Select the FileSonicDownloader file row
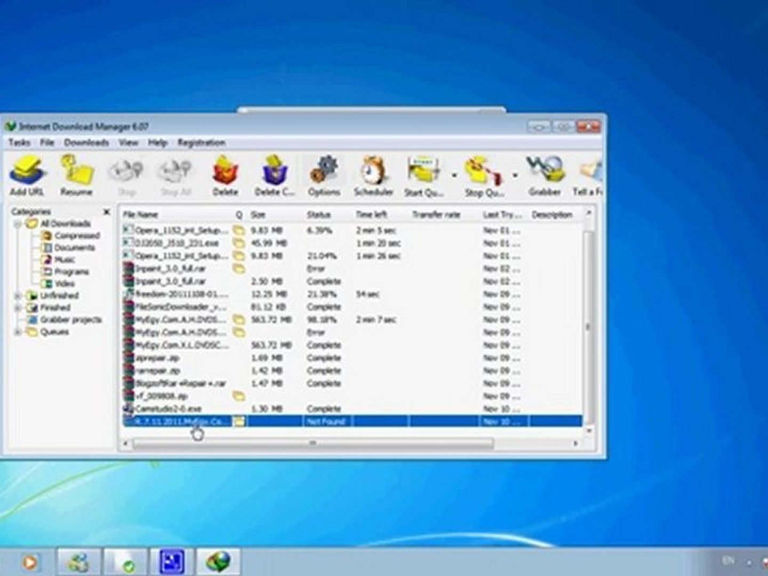This screenshot has width=768, height=576. point(352,307)
